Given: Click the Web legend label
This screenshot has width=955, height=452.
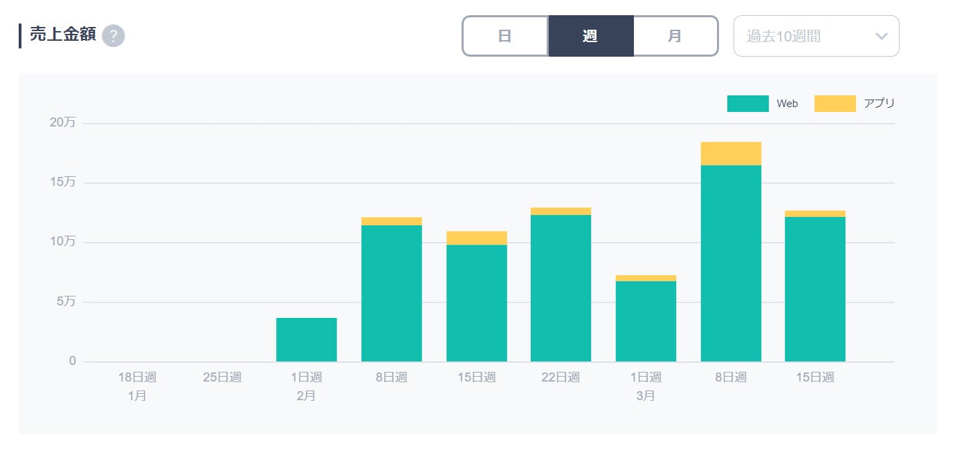Looking at the screenshot, I should pyautogui.click(x=787, y=104).
